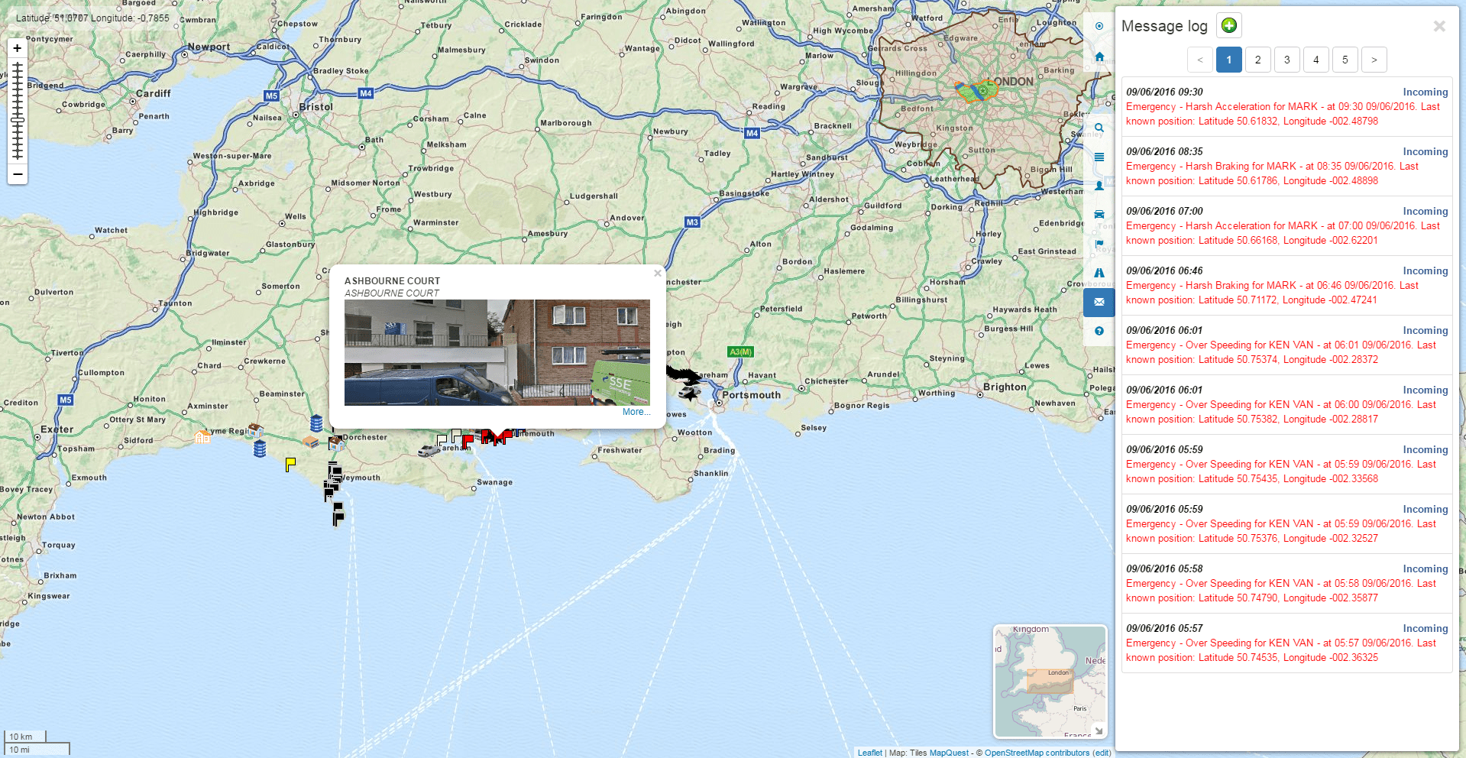Viewport: 1466px width, 758px height.
Task: Zoom in the map with plus button
Action: [x=18, y=48]
